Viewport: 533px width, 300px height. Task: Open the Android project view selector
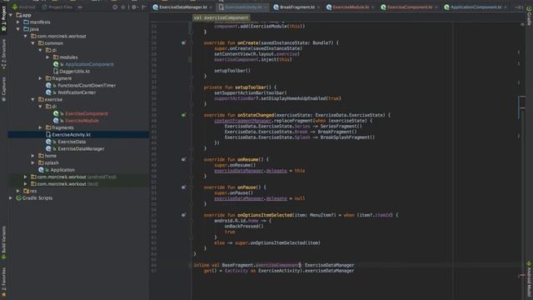tap(23, 7)
